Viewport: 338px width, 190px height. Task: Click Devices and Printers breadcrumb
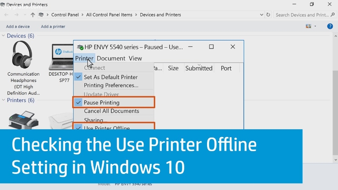pyautogui.click(x=161, y=15)
